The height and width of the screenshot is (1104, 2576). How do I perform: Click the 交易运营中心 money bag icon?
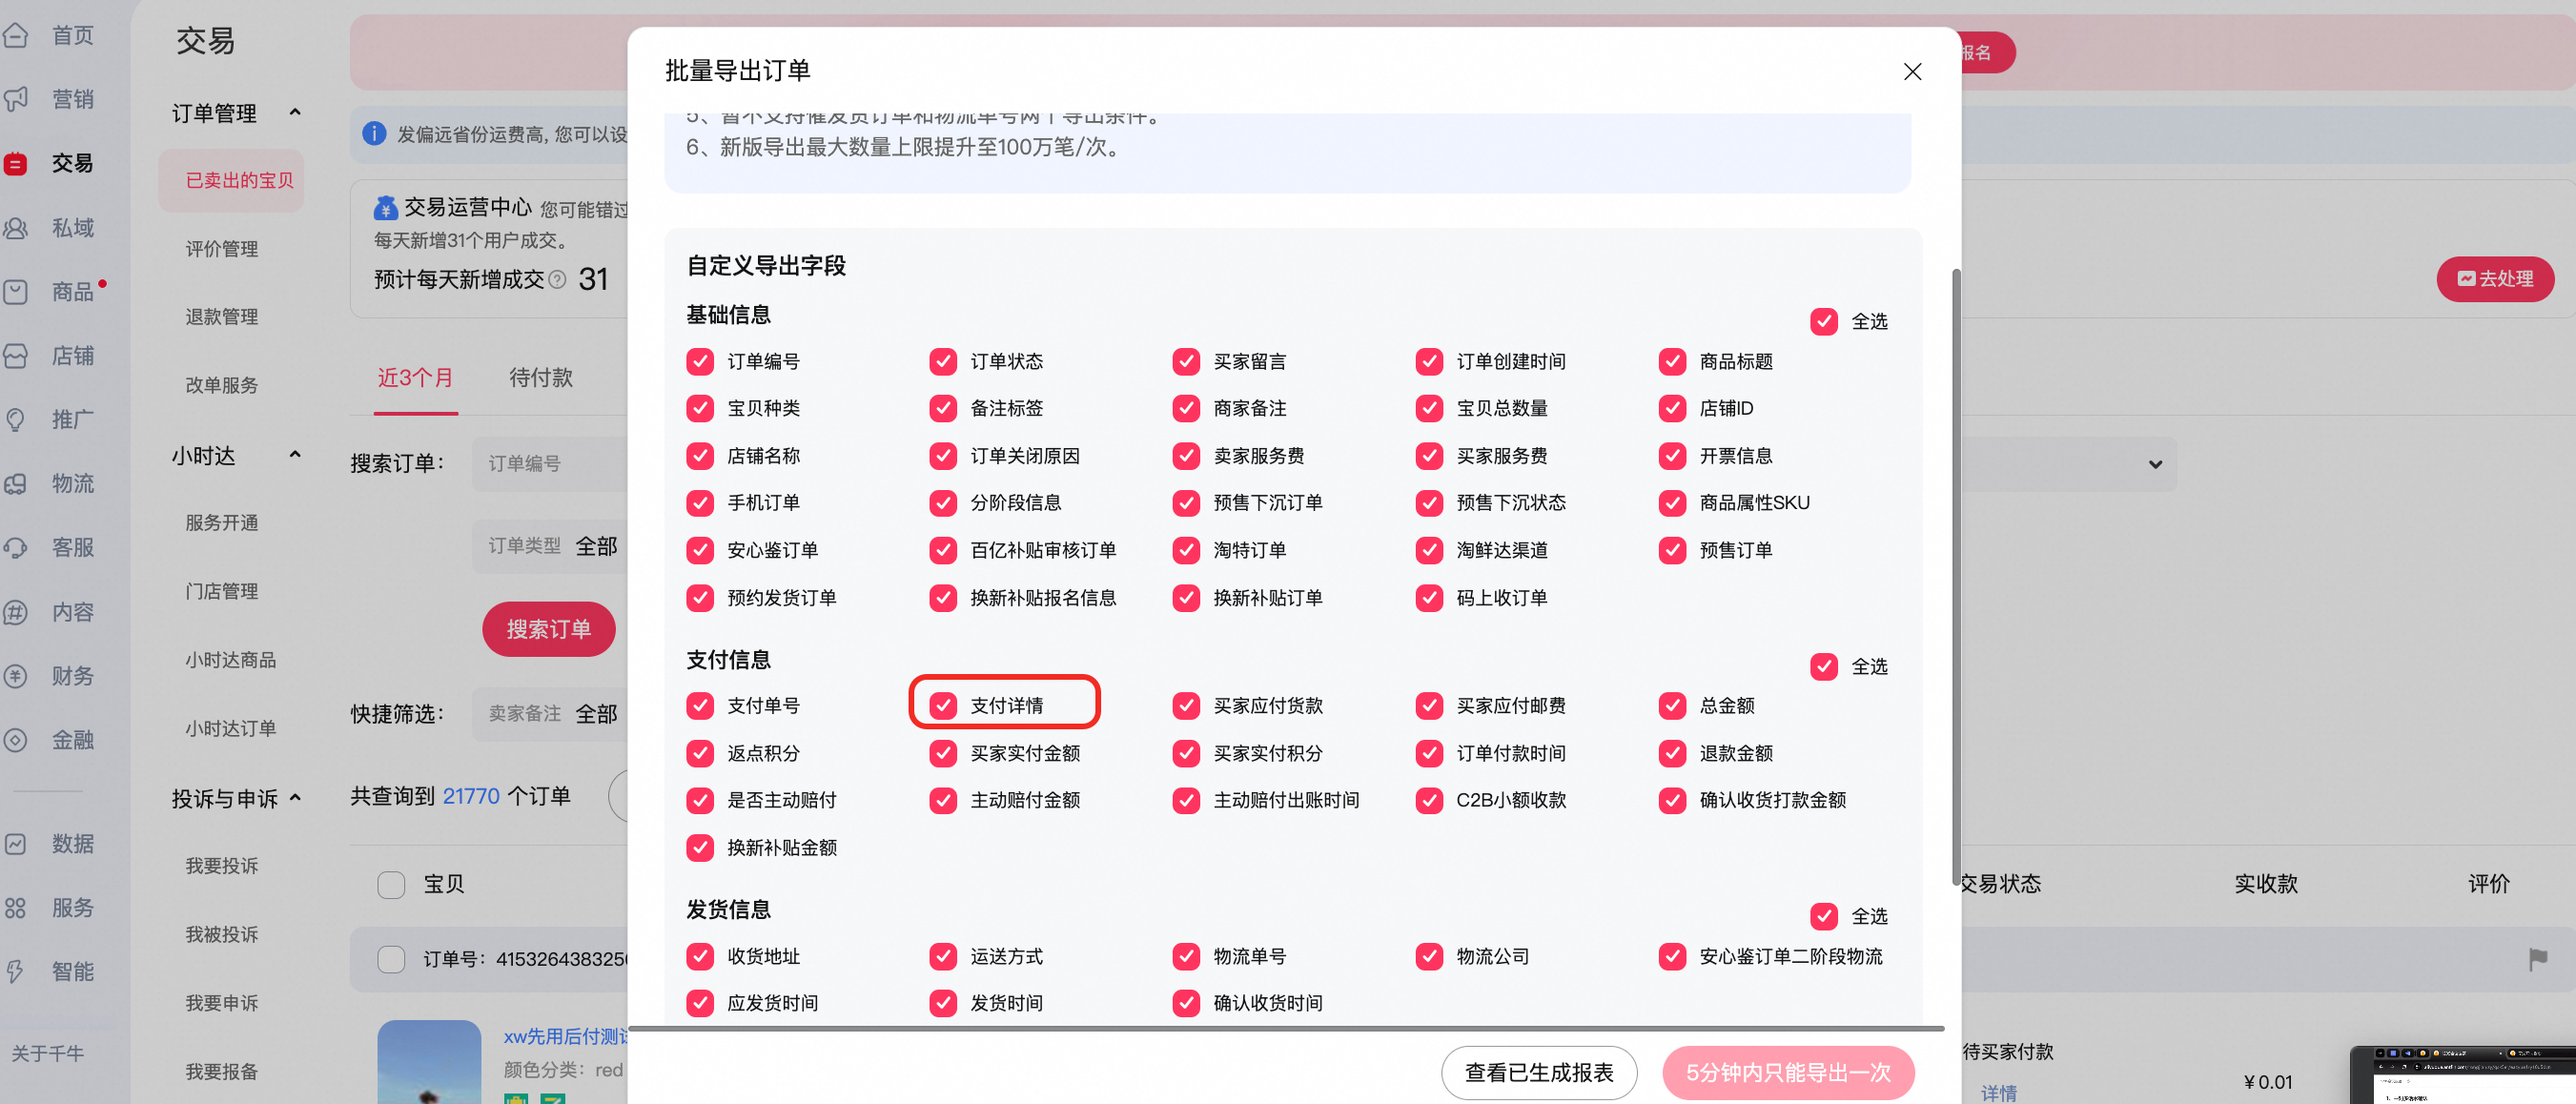tap(385, 208)
